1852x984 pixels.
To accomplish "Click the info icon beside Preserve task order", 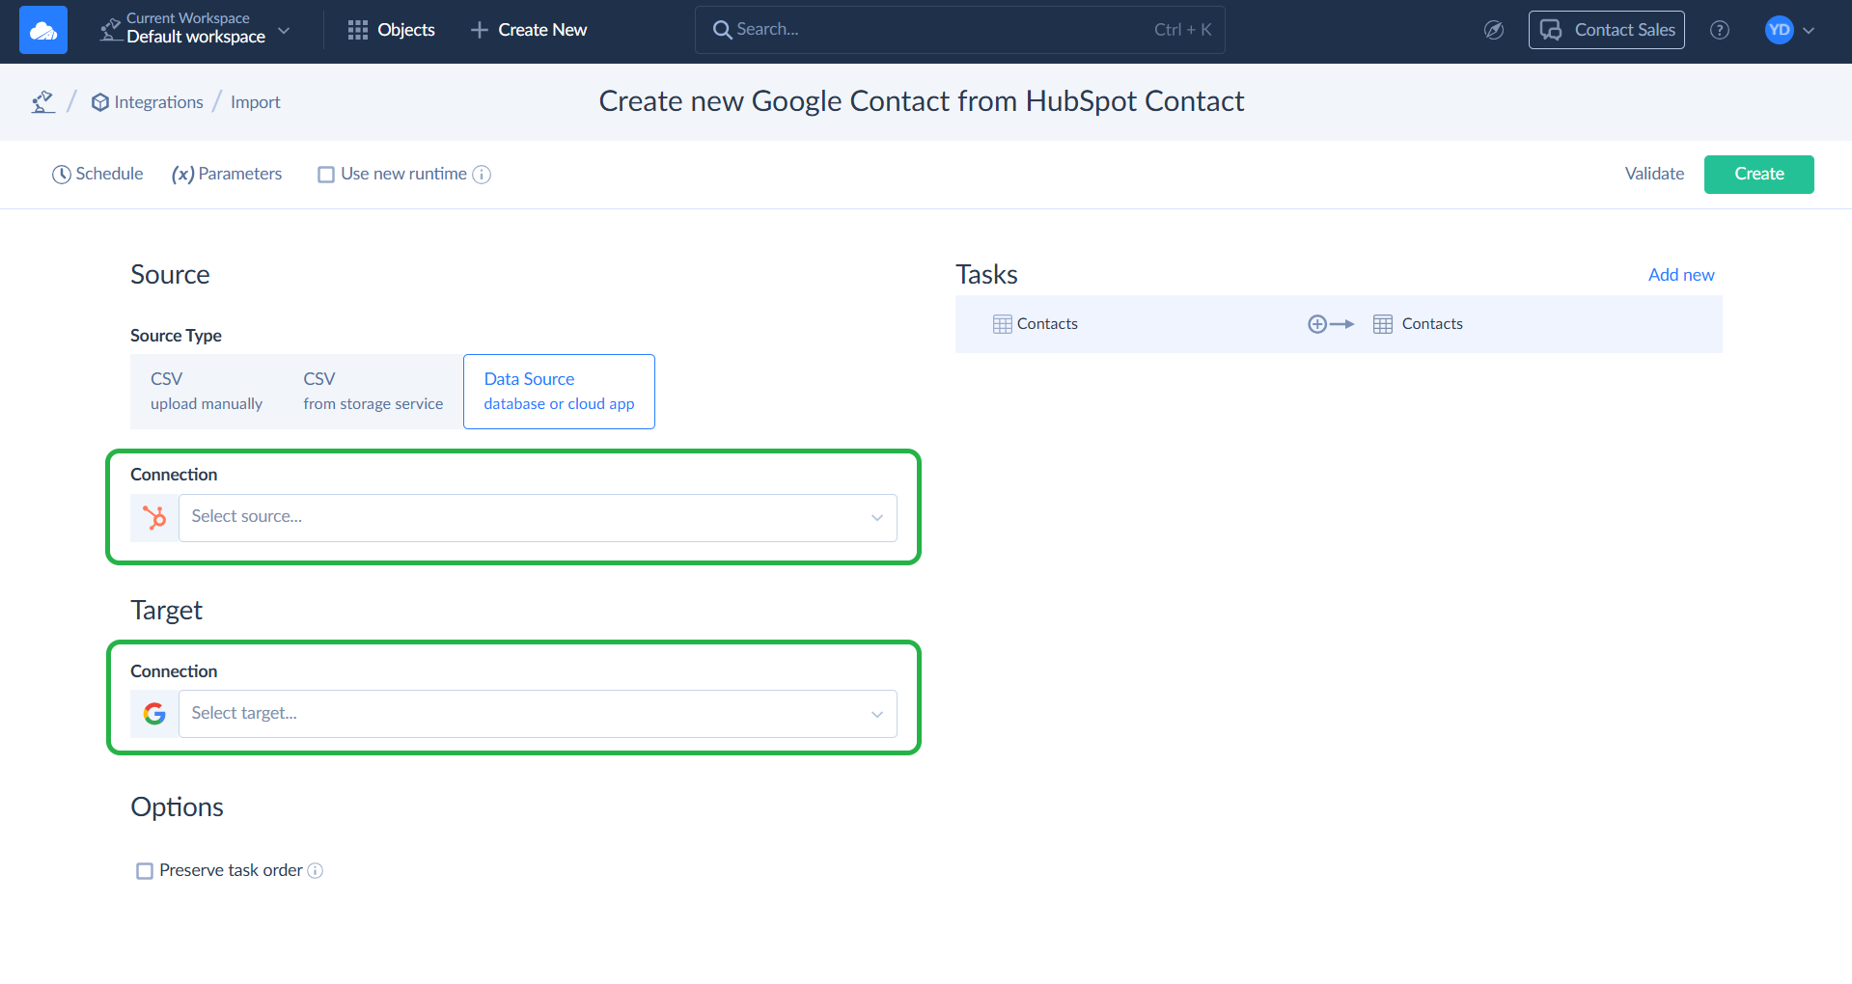I will [x=316, y=871].
